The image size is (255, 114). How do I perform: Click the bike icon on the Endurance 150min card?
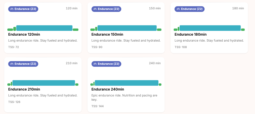click(95, 9)
